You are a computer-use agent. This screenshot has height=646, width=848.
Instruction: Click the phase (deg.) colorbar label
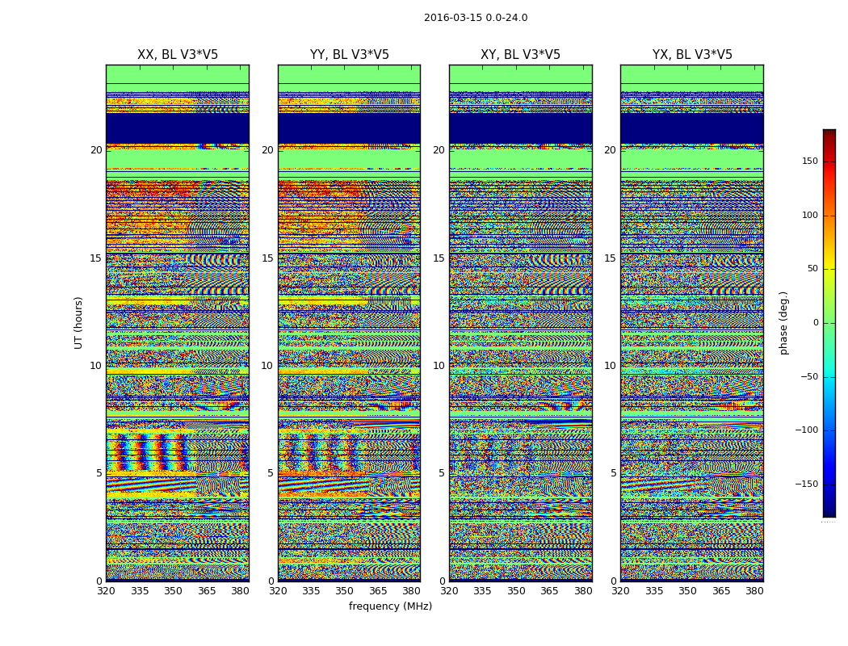click(x=783, y=323)
